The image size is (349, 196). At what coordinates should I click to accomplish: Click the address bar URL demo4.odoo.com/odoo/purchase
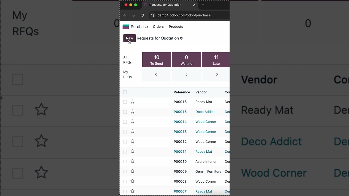point(184,15)
